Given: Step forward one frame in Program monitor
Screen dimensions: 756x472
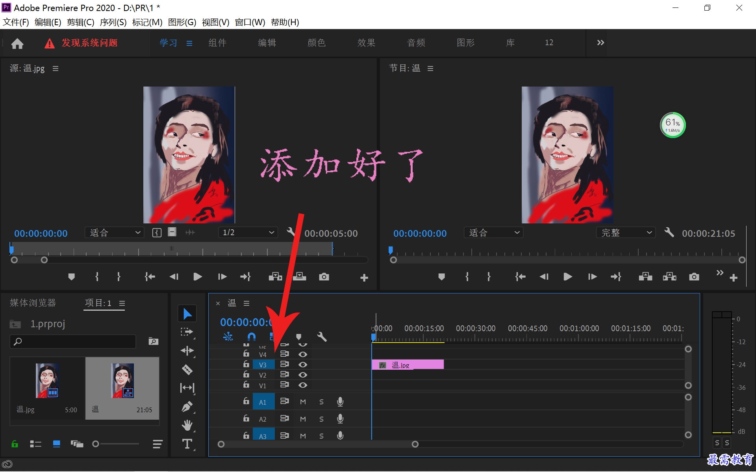Looking at the screenshot, I should 592,277.
